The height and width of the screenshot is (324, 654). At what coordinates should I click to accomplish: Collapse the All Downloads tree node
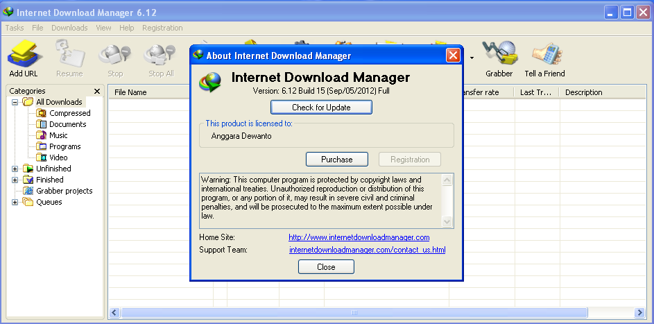pos(15,102)
